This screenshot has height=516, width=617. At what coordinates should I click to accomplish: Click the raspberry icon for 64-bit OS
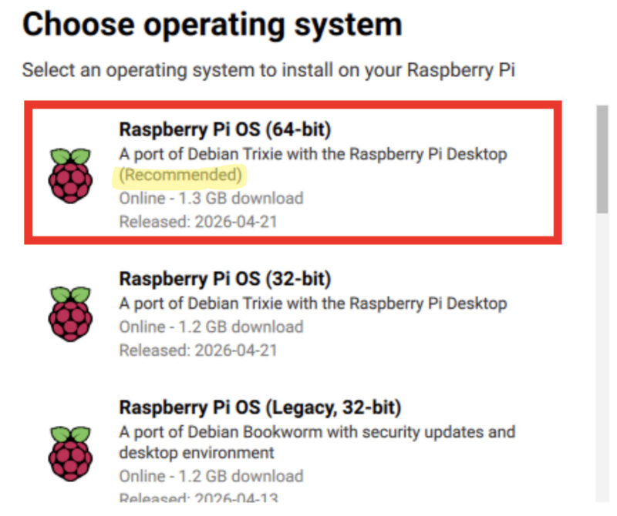pyautogui.click(x=70, y=176)
